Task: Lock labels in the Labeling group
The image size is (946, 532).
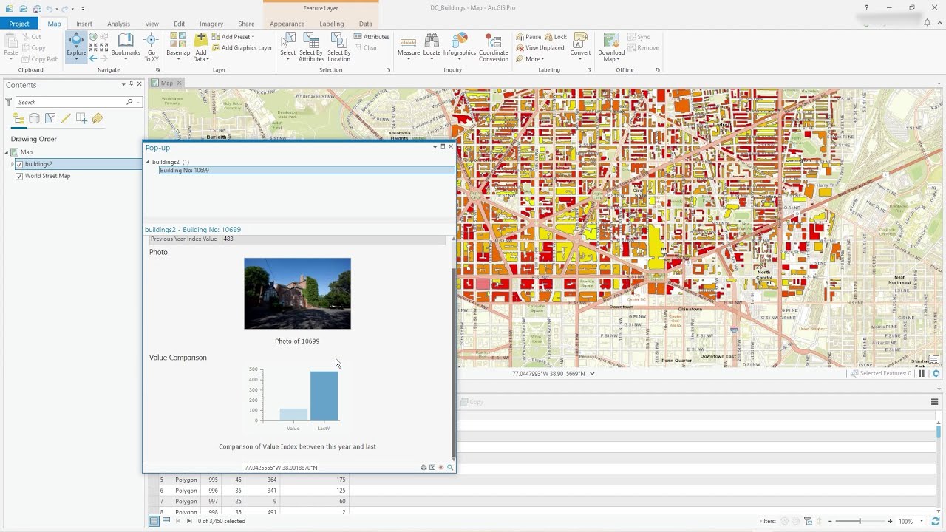Action: point(556,37)
